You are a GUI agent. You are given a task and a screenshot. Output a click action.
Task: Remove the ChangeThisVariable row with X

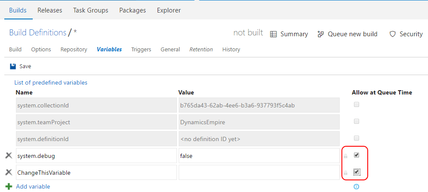pyautogui.click(x=9, y=173)
